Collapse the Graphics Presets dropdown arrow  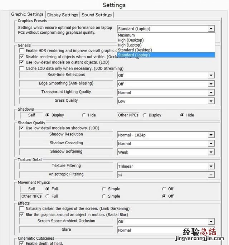click(x=211, y=29)
